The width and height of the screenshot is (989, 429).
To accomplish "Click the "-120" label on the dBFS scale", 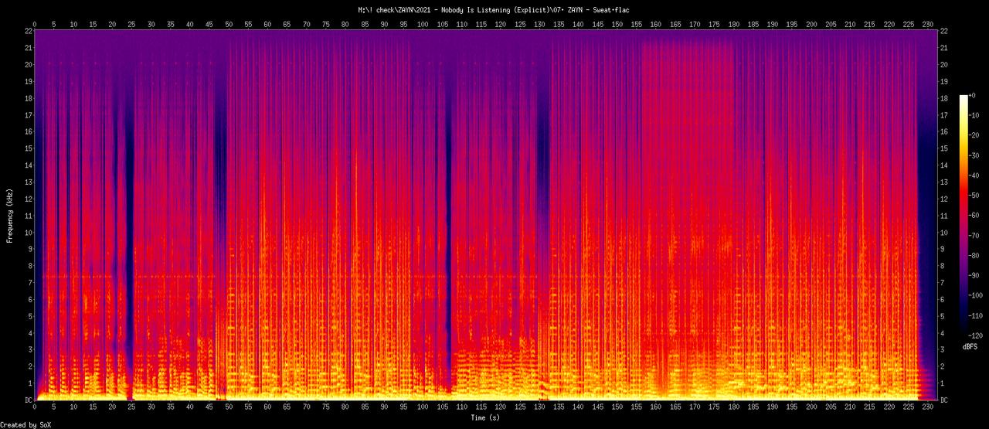I will (x=977, y=335).
